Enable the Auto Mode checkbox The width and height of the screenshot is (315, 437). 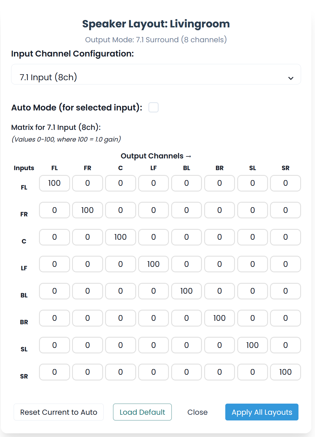click(x=154, y=108)
